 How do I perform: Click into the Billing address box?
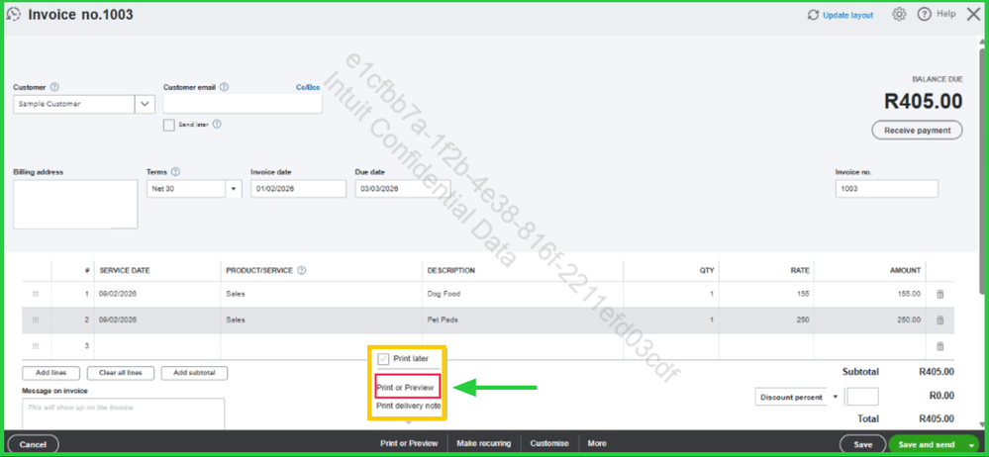click(75, 204)
